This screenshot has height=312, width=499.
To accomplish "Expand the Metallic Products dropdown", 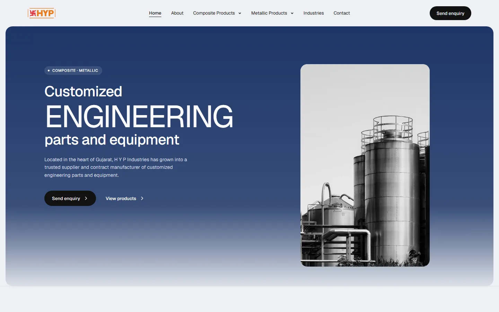I will point(272,13).
